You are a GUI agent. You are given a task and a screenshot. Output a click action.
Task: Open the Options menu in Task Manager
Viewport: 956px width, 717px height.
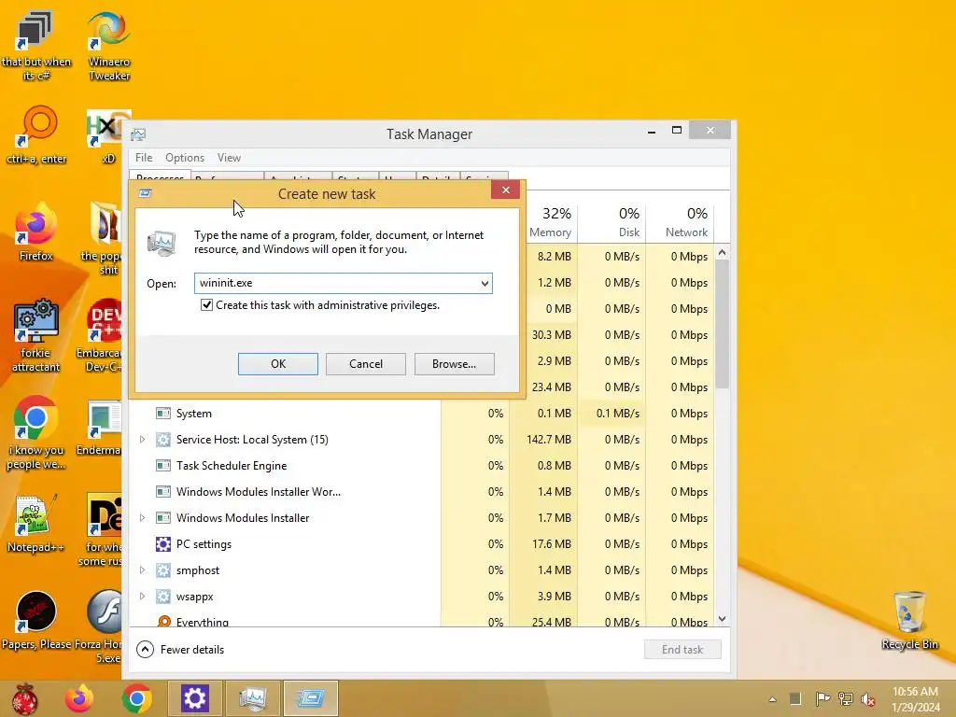[x=185, y=157]
